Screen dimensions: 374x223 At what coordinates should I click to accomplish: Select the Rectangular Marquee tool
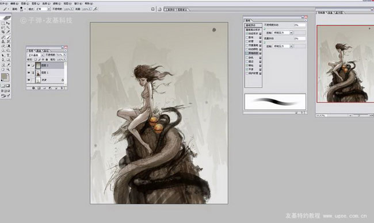(3, 23)
